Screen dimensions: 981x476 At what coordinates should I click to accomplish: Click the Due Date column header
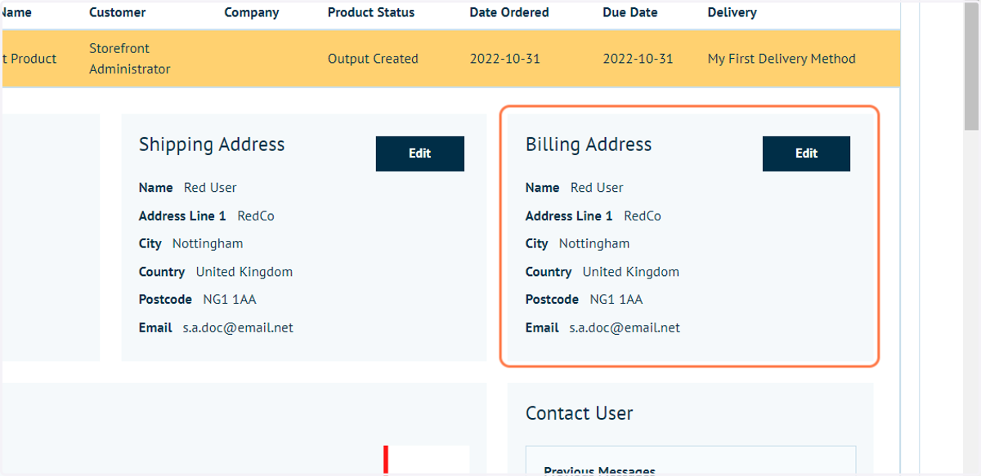click(630, 12)
